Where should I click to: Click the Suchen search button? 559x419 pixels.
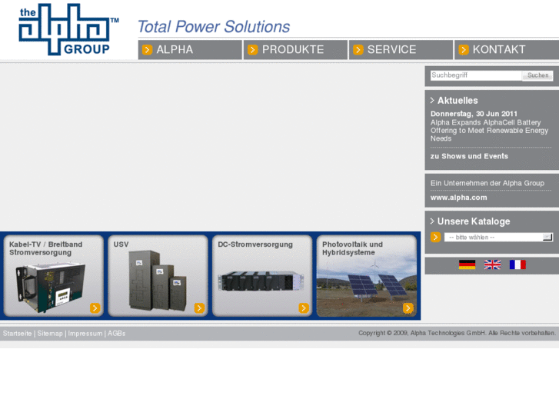[x=537, y=75]
